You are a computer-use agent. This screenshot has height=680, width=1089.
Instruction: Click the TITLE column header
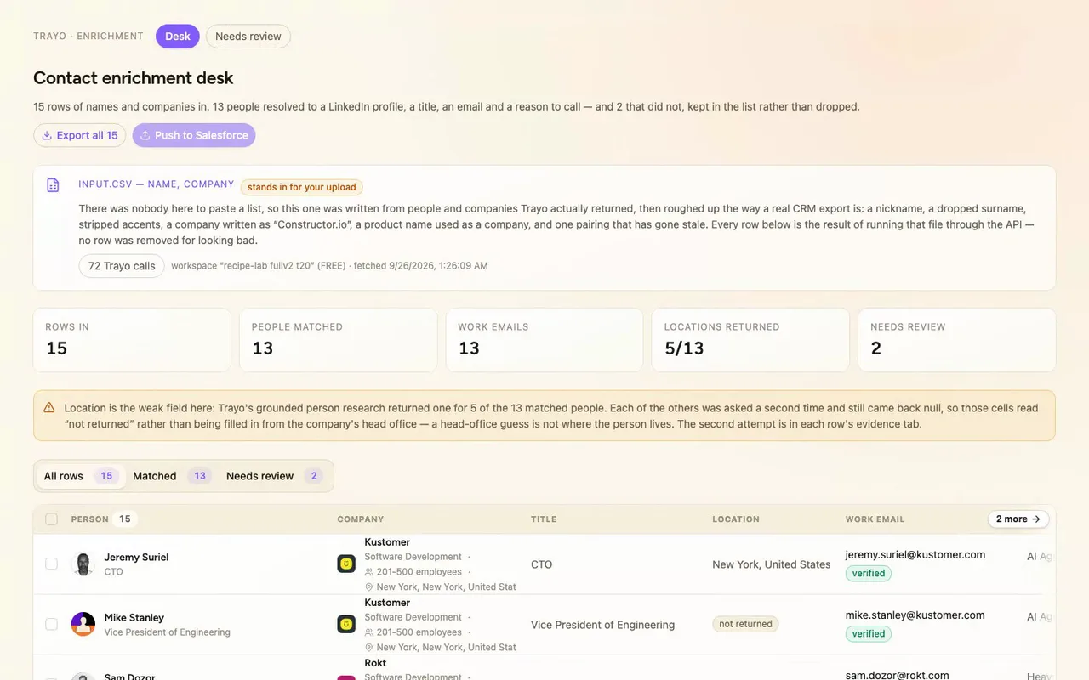click(544, 519)
